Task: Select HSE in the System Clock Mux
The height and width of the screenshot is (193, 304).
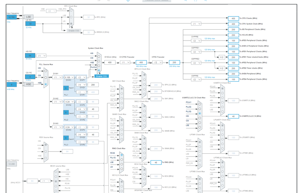Action: (99, 66)
